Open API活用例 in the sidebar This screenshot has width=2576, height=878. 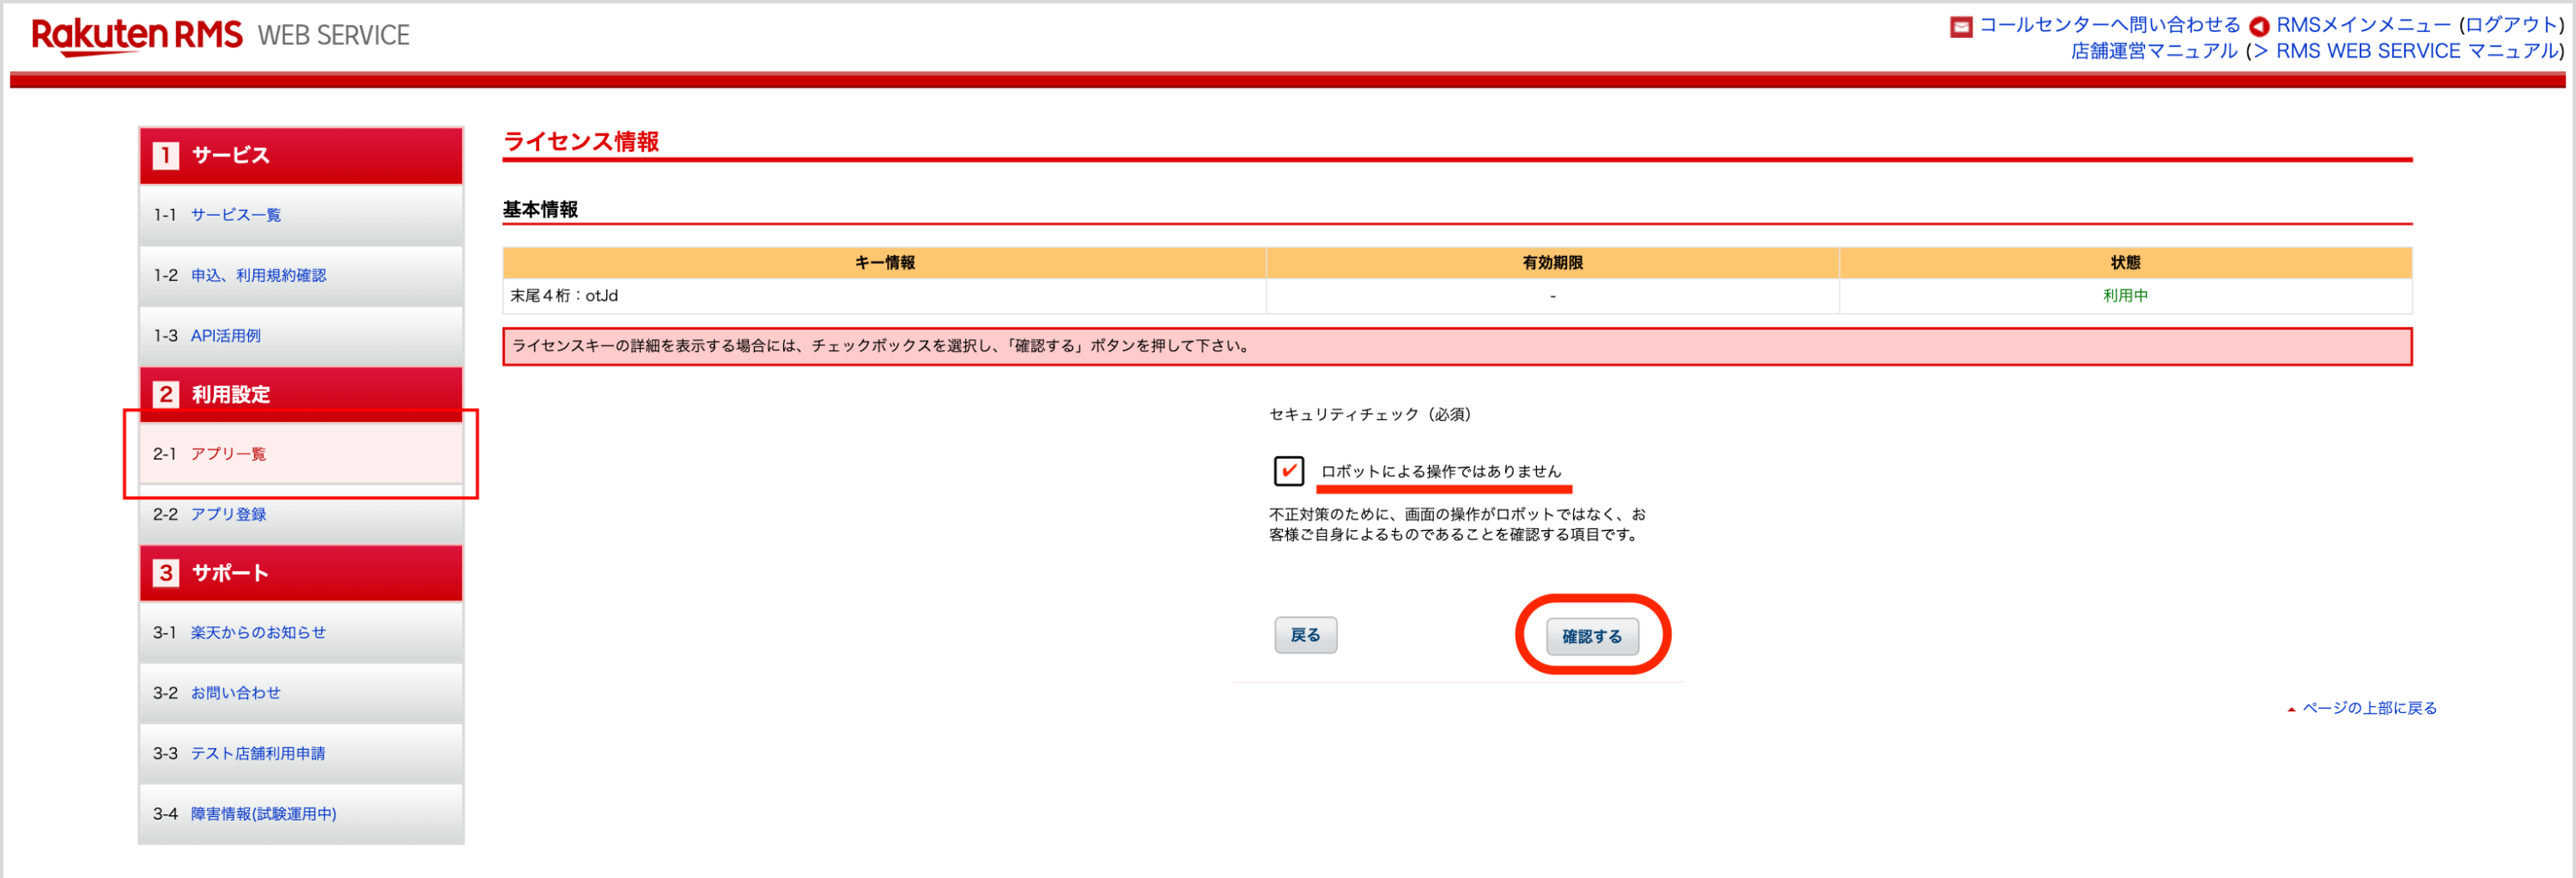click(x=225, y=336)
